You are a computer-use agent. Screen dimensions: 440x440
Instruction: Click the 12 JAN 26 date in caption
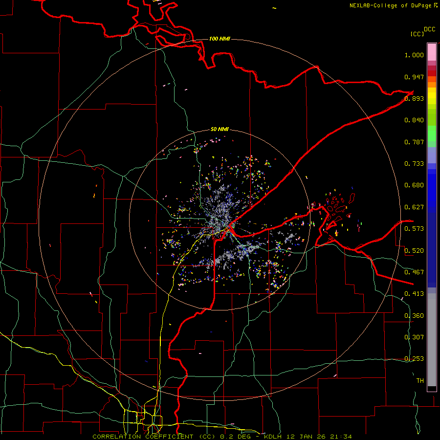click(x=307, y=437)
